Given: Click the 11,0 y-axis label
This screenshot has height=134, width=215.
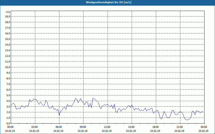Looking at the screenshot, I should (8, 62).
